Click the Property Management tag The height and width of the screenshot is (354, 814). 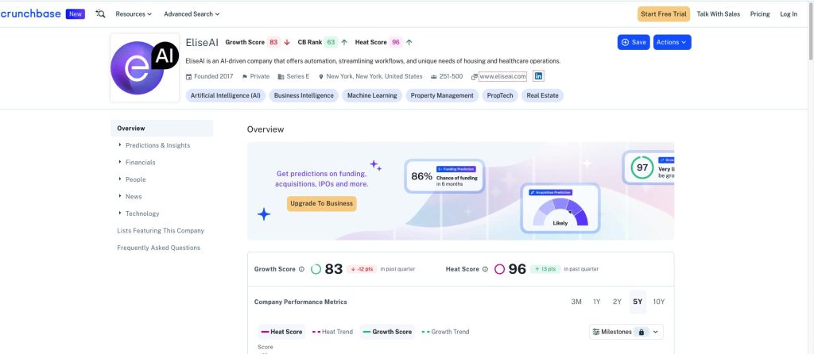click(x=442, y=95)
